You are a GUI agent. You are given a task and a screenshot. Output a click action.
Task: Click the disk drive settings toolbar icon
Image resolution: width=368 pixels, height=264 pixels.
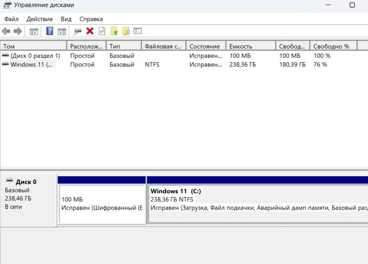(x=78, y=31)
